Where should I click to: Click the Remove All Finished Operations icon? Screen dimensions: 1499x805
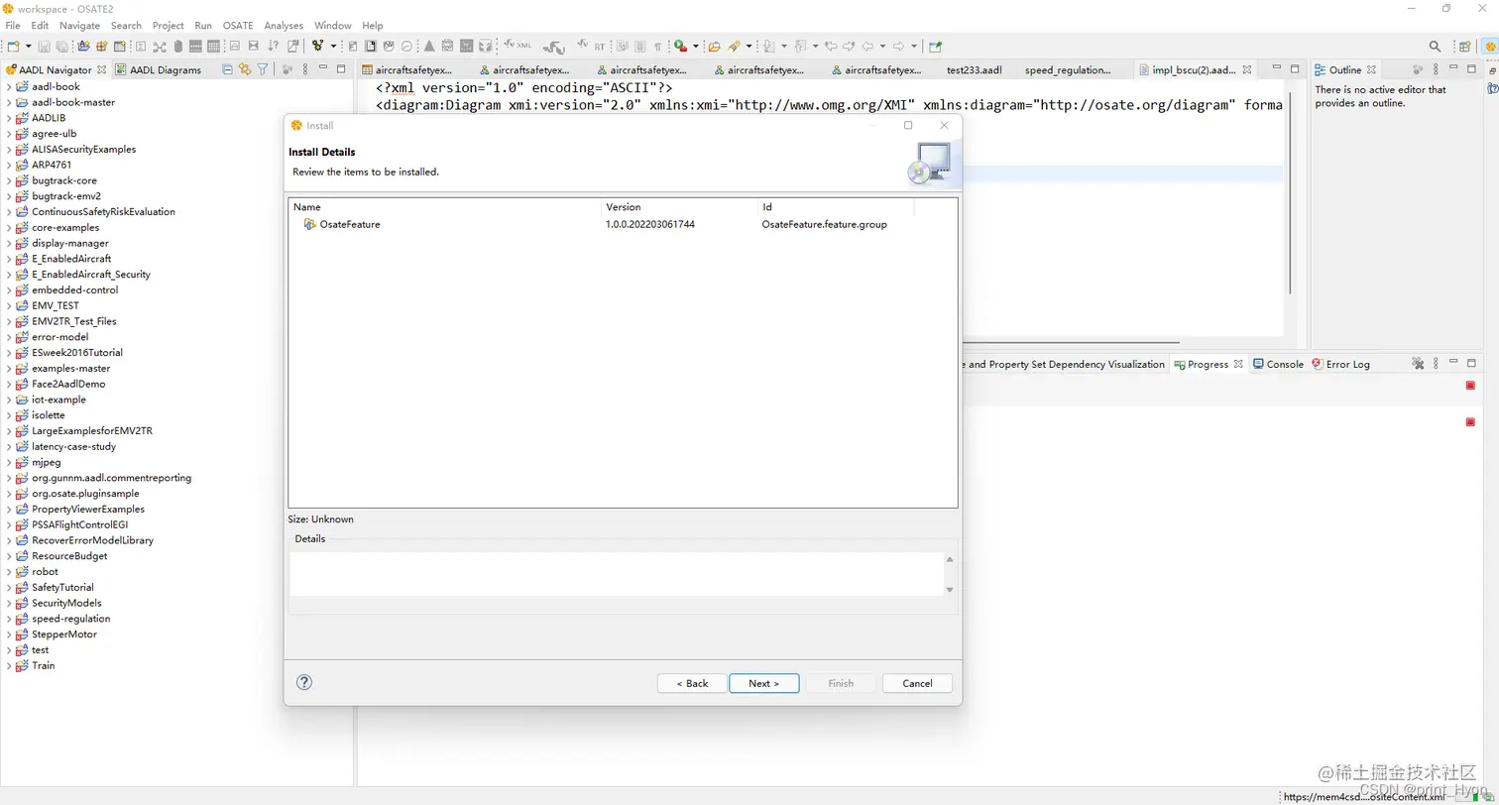click(x=1418, y=364)
